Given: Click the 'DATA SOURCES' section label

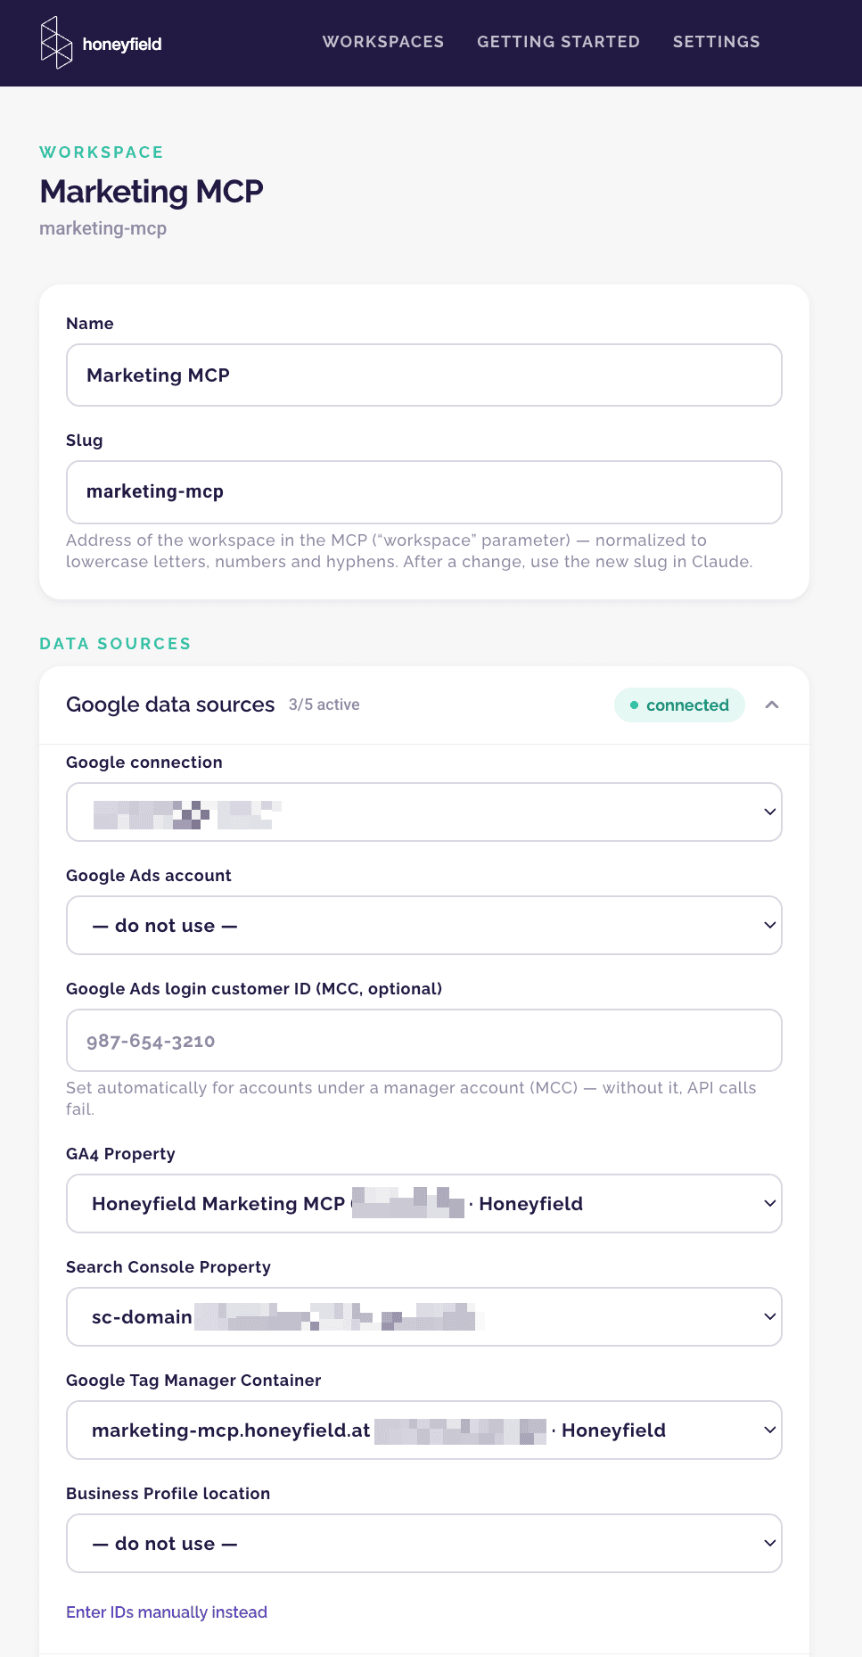Looking at the screenshot, I should click(x=116, y=644).
